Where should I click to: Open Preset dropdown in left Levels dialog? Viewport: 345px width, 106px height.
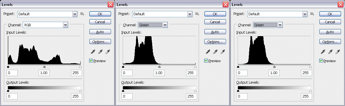47,14
